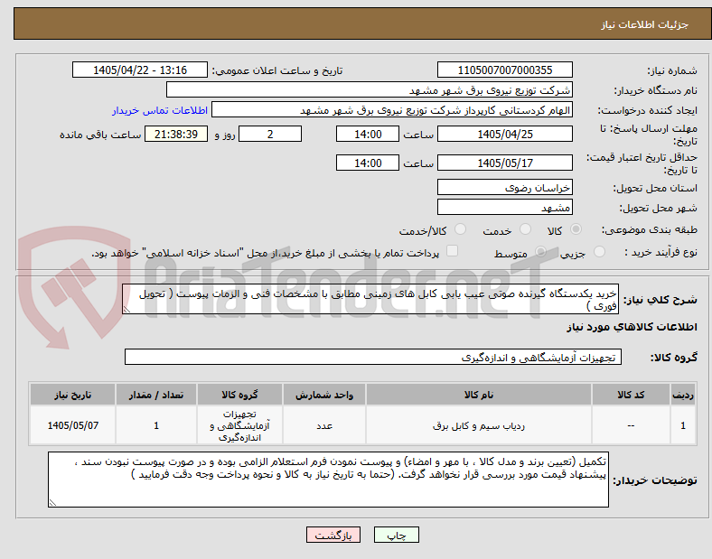Click the شماره نیاز field 1105007007000355
The image size is (712, 559).
(504, 70)
